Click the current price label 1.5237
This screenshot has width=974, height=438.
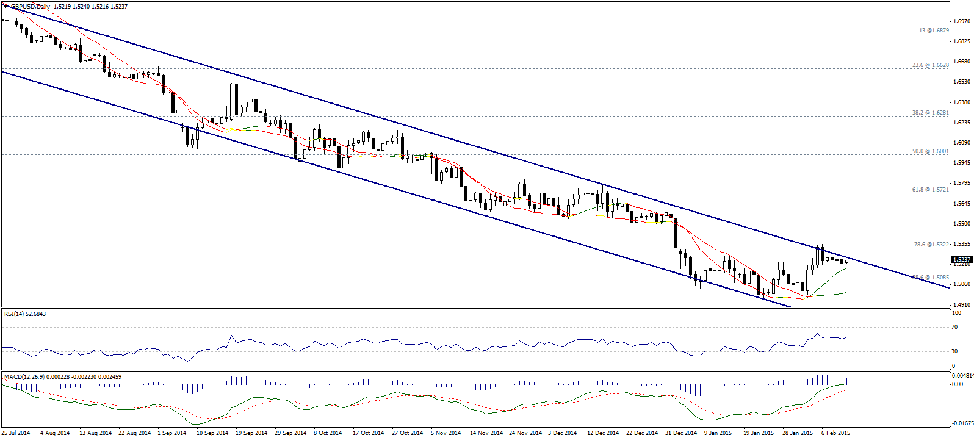tap(961, 259)
